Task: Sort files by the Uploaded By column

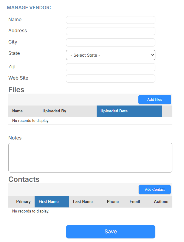Action: pos(54,111)
